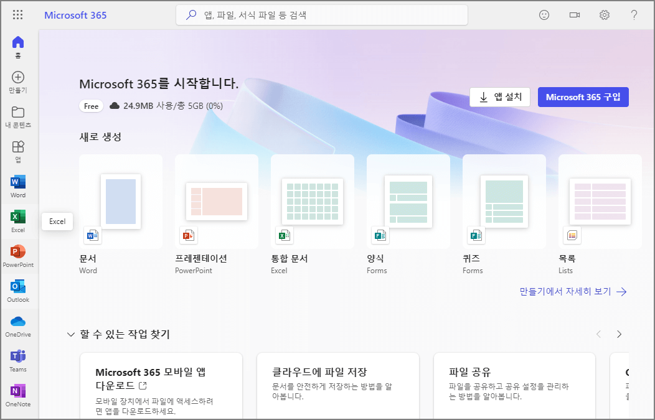Click the Lists badge on 목록 card
Image resolution: width=655 pixels, height=420 pixels.
(572, 235)
